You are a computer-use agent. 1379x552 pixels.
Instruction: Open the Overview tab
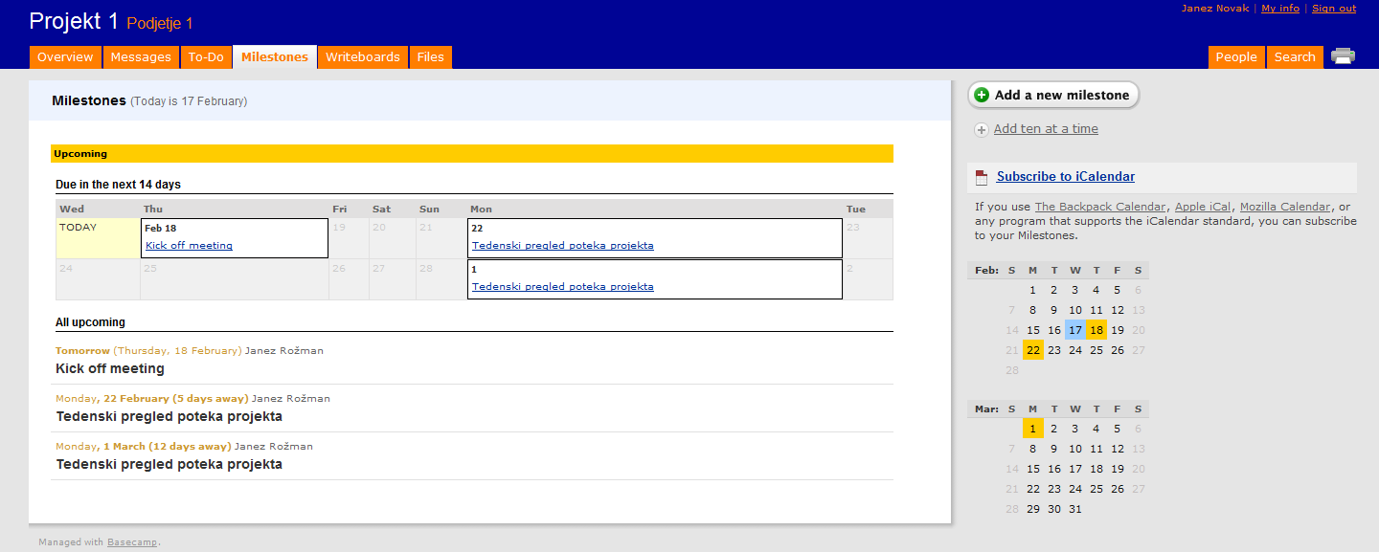[x=65, y=57]
